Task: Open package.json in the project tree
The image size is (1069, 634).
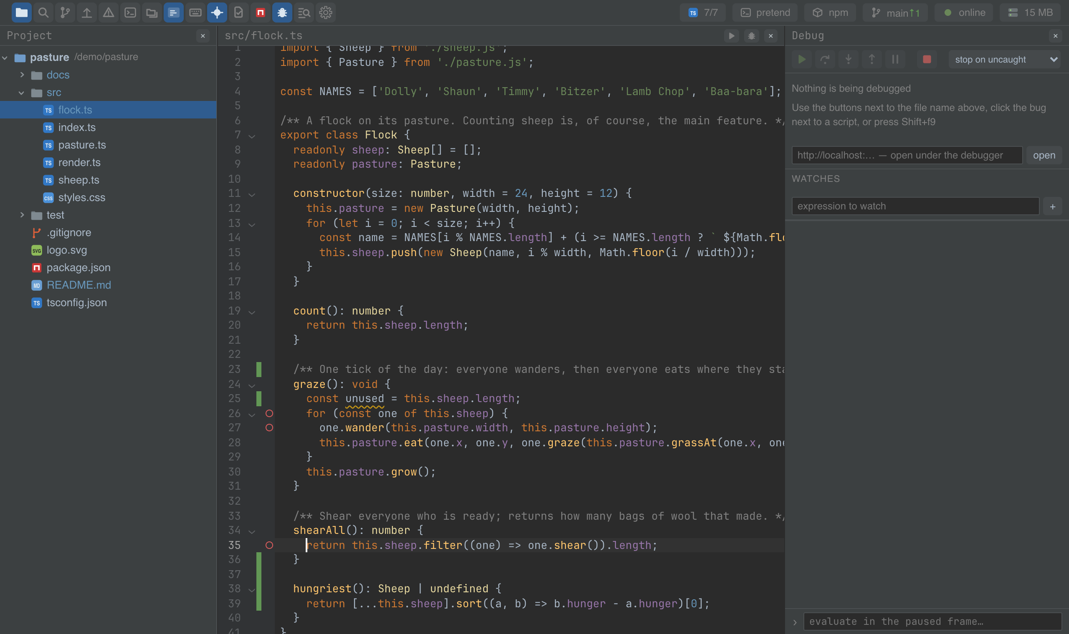Action: [108, 267]
